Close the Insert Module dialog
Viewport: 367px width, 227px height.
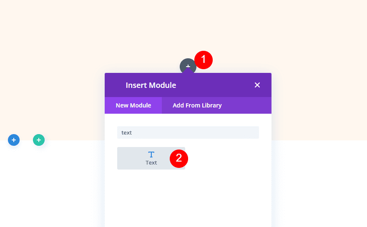(257, 85)
